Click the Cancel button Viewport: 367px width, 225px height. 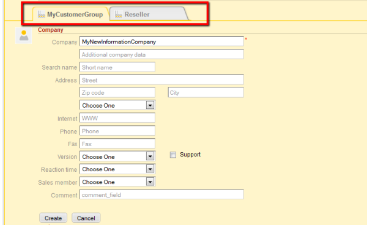click(x=86, y=218)
